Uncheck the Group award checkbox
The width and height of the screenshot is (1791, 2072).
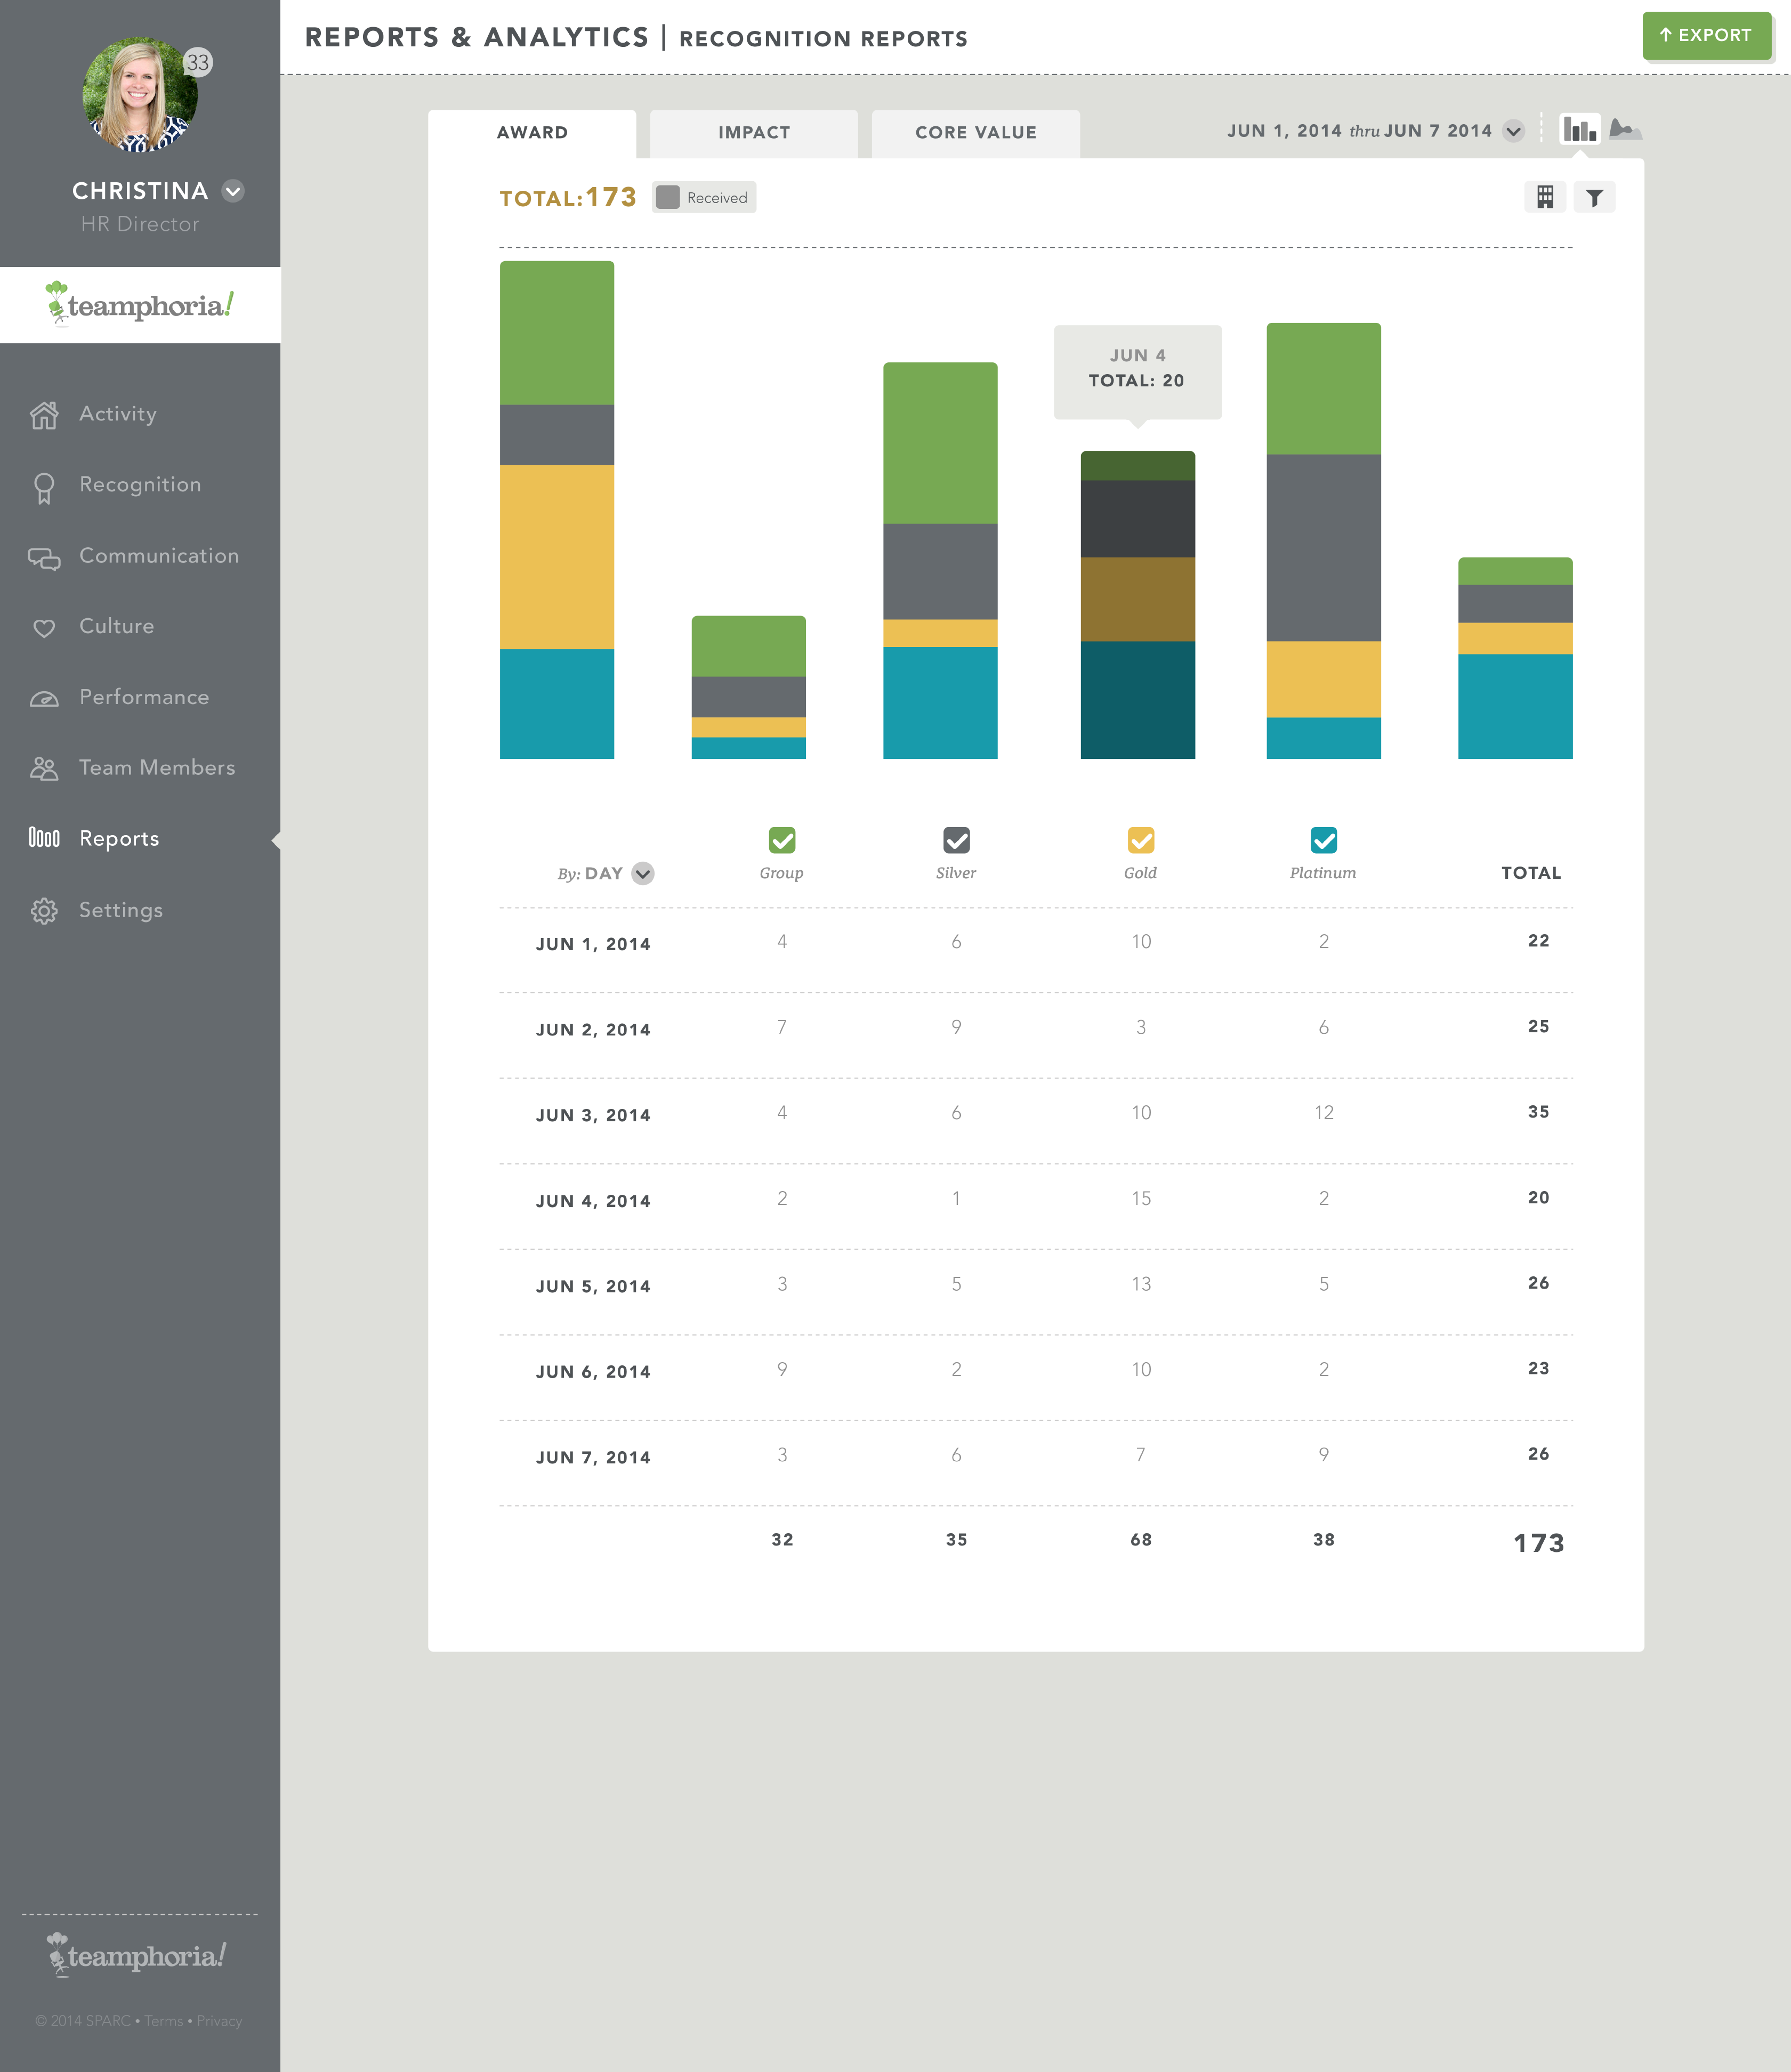tap(782, 840)
